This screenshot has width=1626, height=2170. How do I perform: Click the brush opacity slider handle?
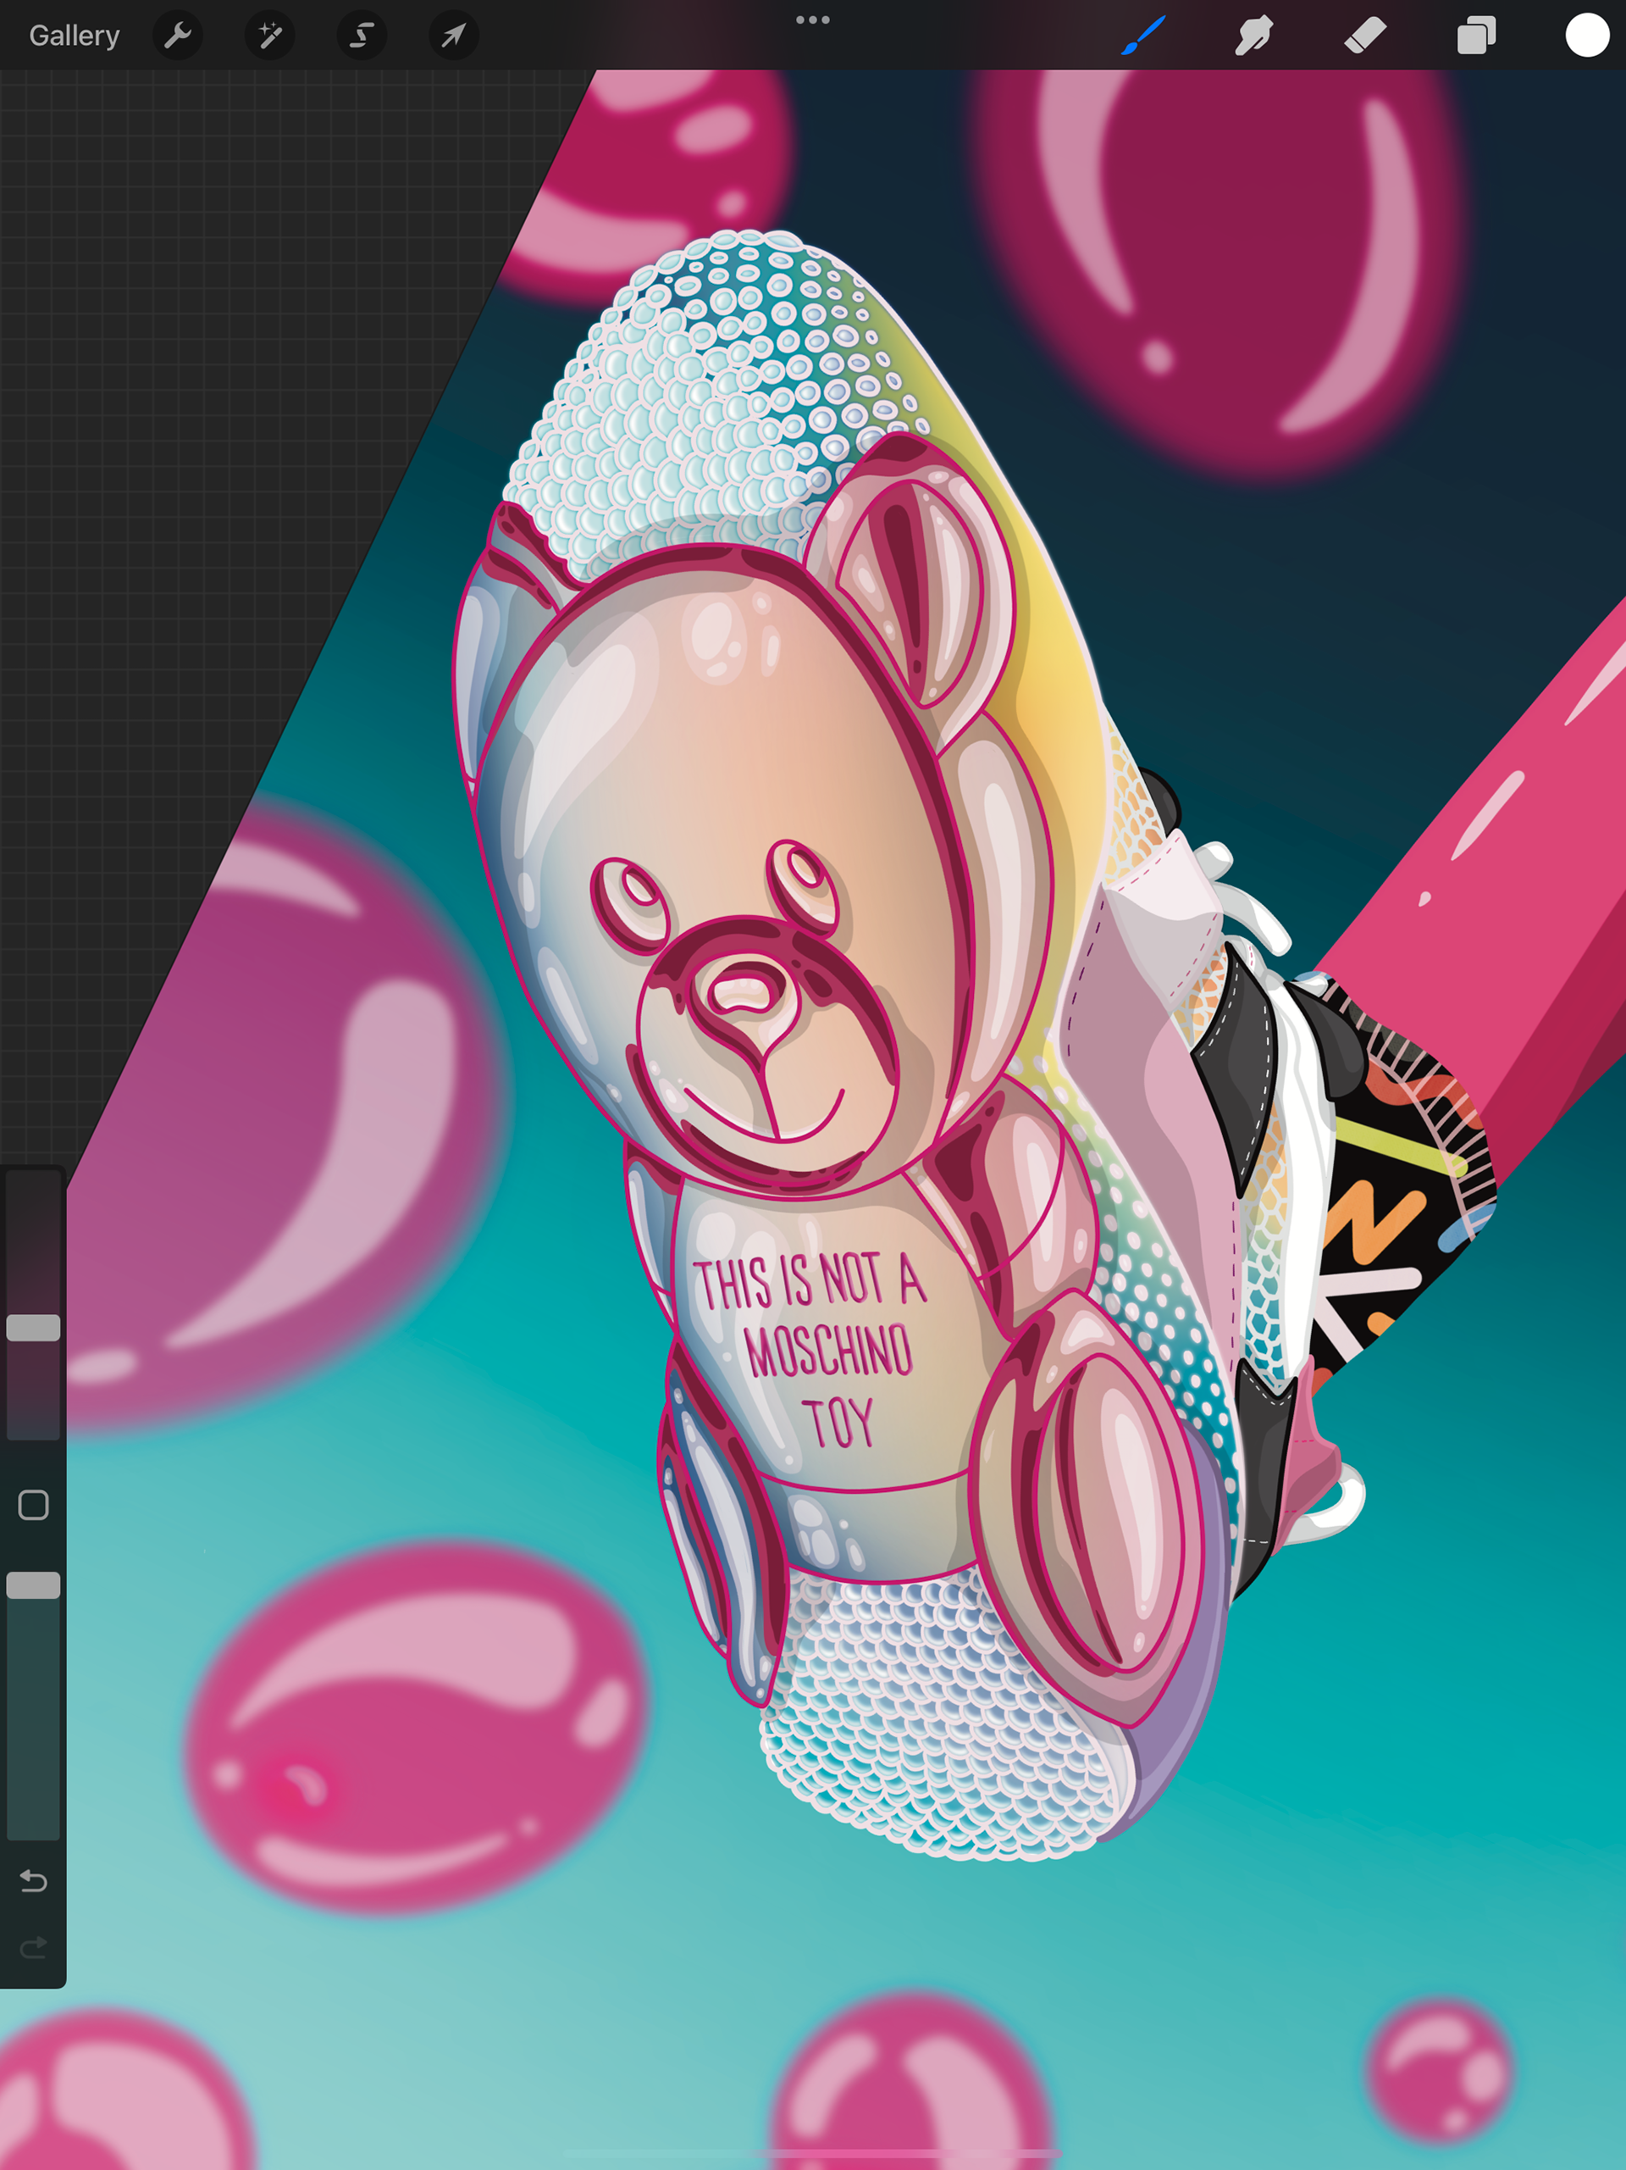pos(33,1585)
